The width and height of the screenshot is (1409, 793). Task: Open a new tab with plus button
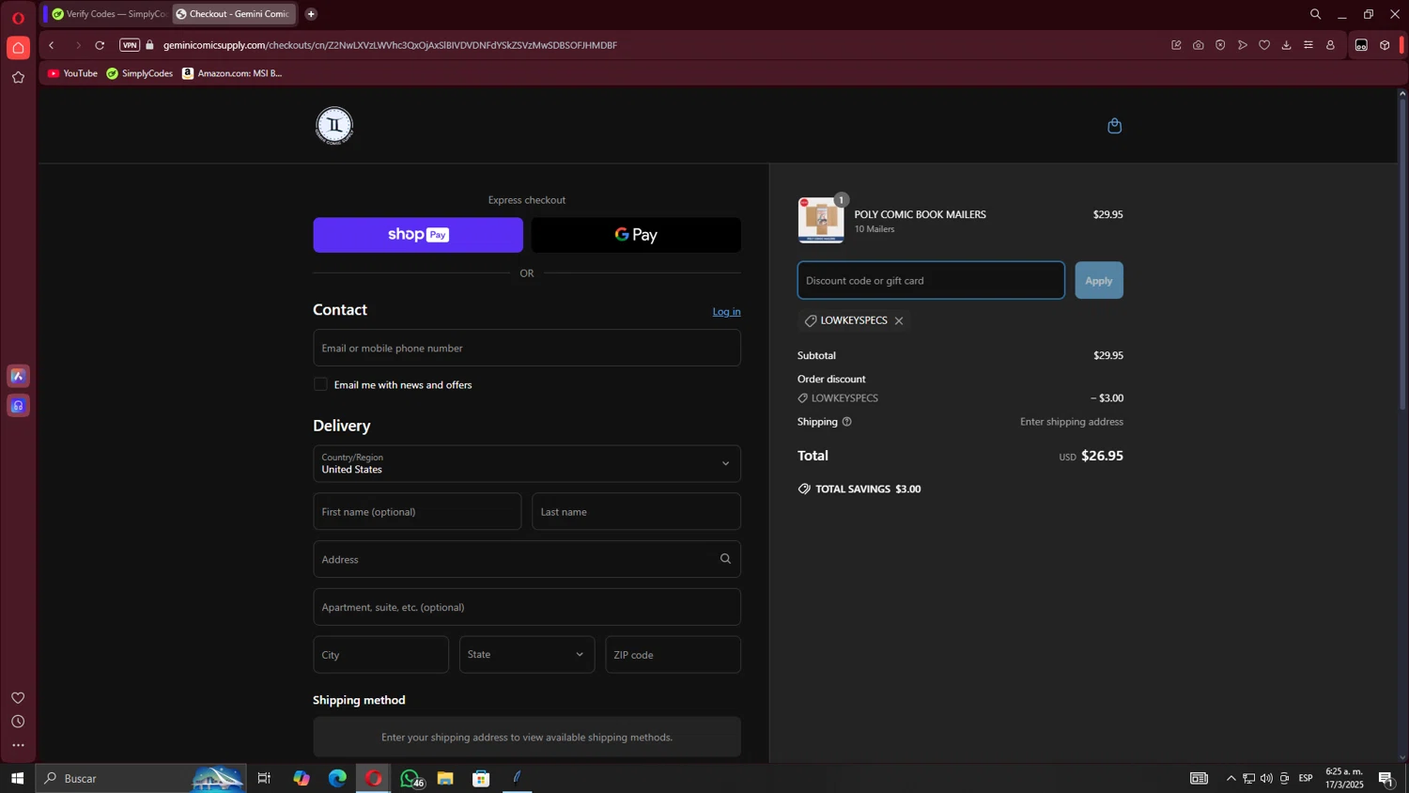311,14
